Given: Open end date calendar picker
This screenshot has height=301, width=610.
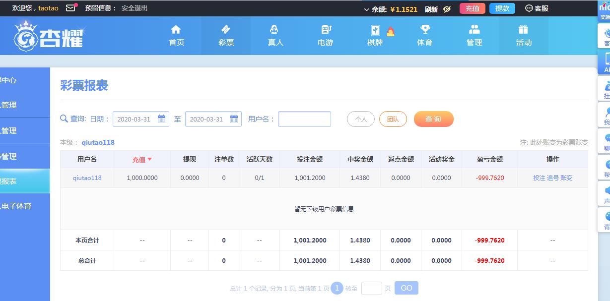Looking at the screenshot, I should tap(234, 119).
